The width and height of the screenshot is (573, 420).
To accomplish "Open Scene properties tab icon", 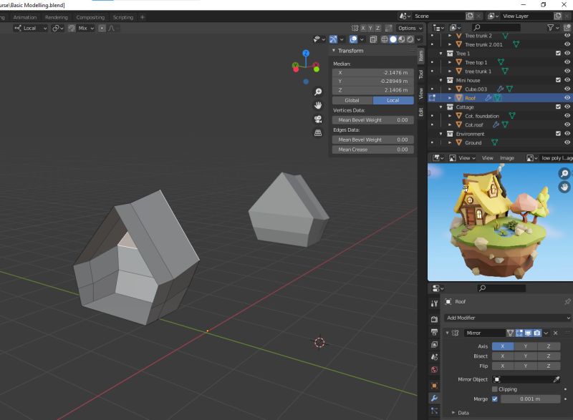I will [434, 357].
